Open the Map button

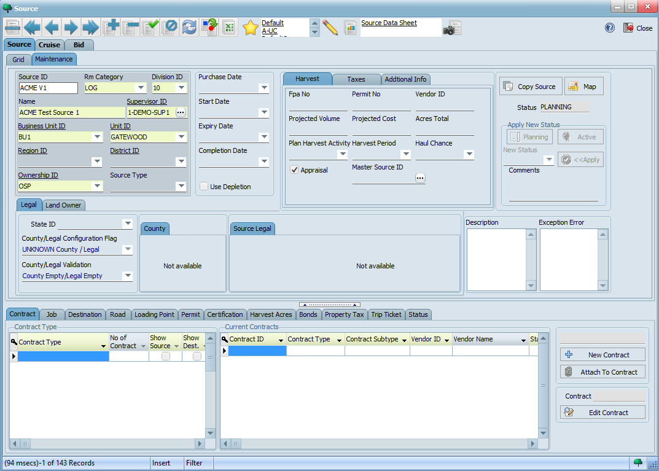(584, 87)
